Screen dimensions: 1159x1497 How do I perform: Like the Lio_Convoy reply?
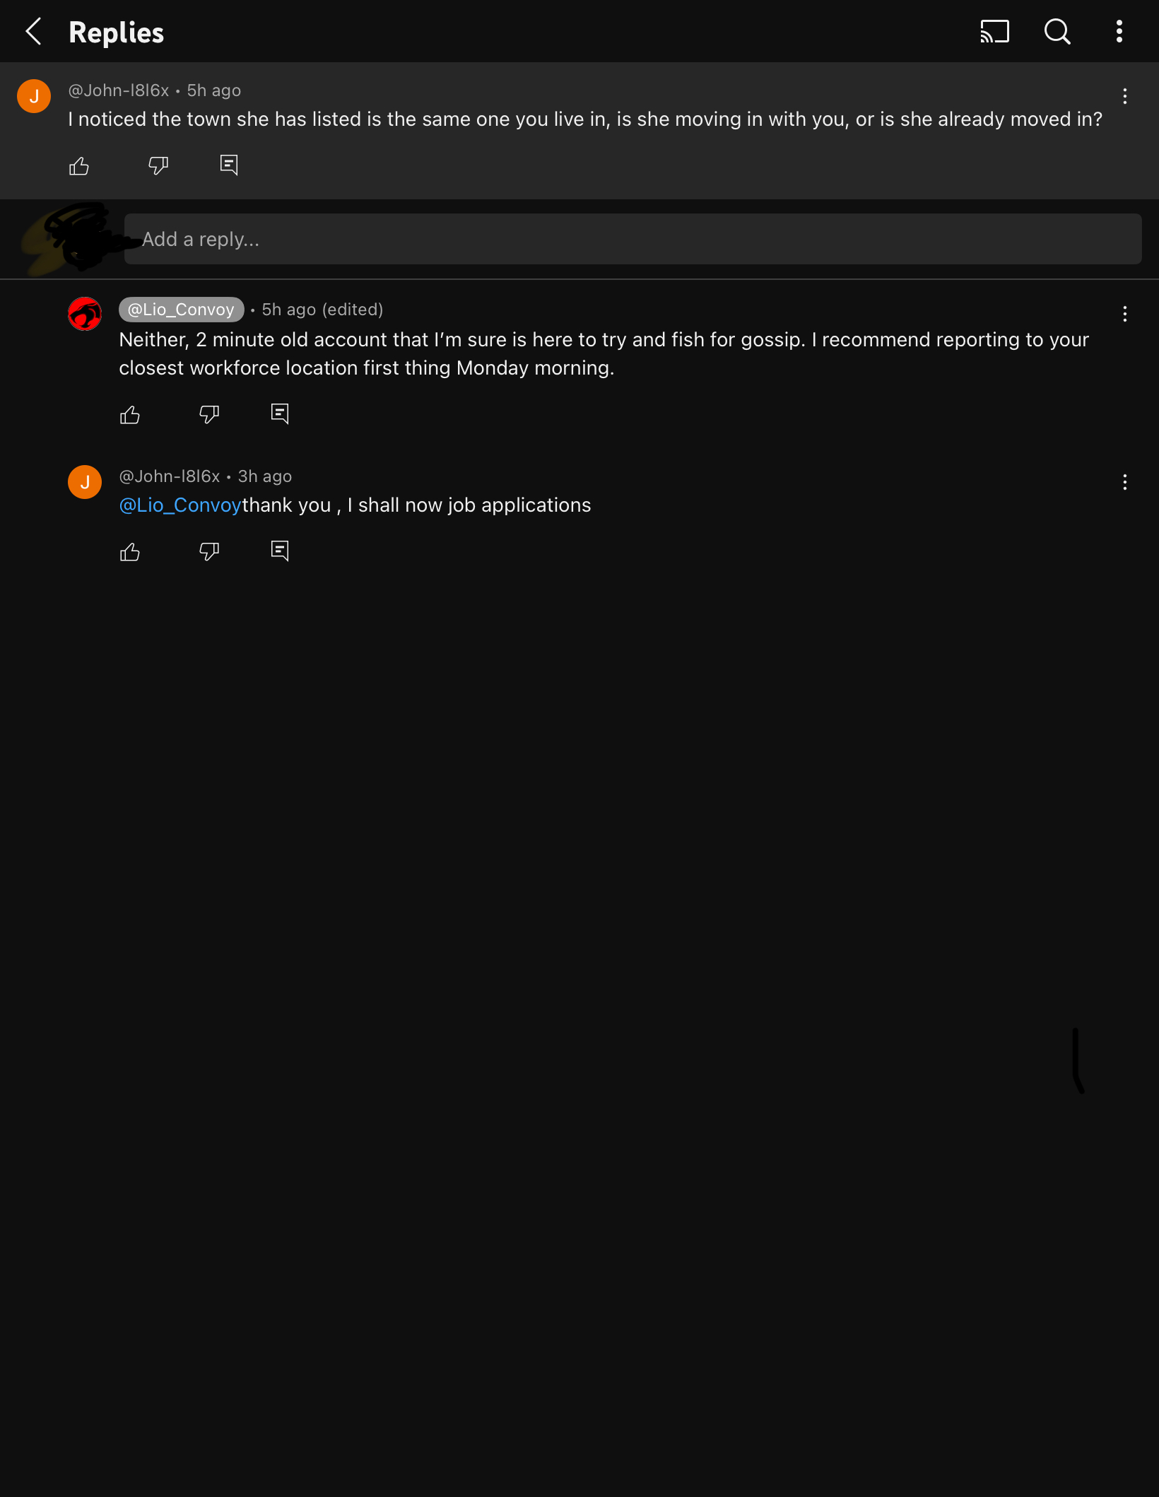130,415
